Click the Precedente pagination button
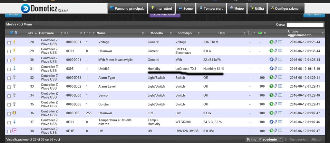Viewport: 330px width, 143px height. tap(268, 139)
